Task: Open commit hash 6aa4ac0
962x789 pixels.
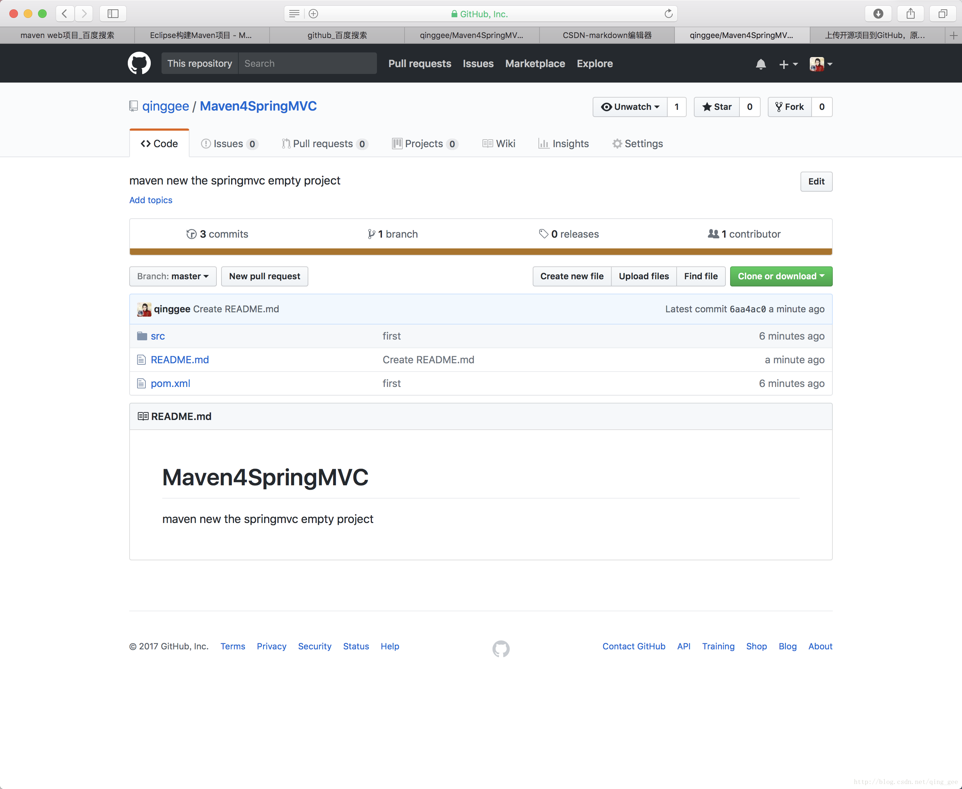Action: pyautogui.click(x=747, y=309)
